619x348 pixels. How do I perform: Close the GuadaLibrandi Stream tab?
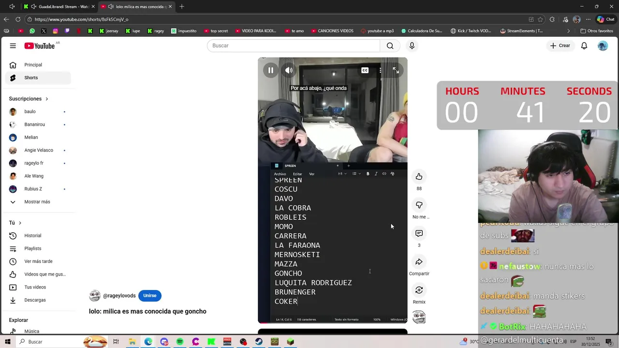[93, 7]
